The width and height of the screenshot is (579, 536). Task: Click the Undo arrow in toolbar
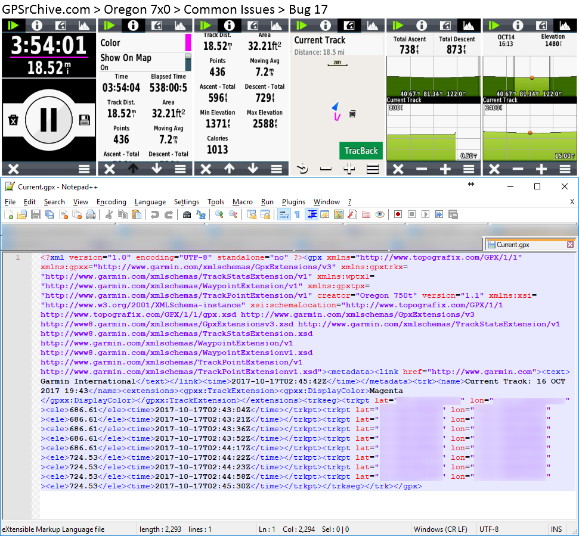tap(155, 214)
